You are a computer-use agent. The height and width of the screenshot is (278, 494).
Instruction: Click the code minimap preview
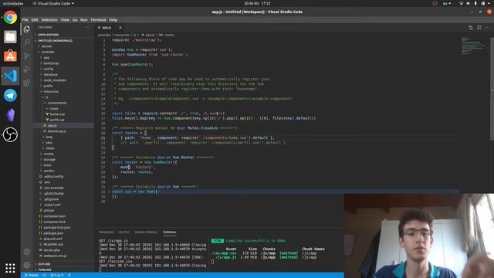(x=474, y=46)
